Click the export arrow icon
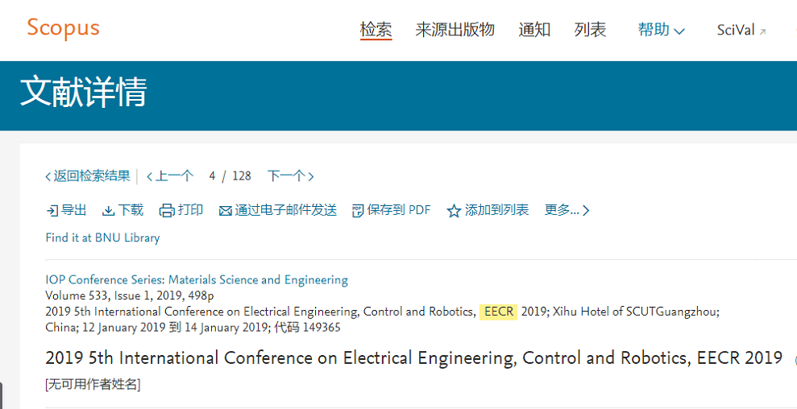This screenshot has height=409, width=797. pos(52,210)
